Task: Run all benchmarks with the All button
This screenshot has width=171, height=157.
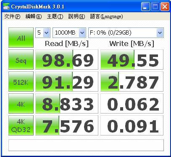Action: click(21, 38)
